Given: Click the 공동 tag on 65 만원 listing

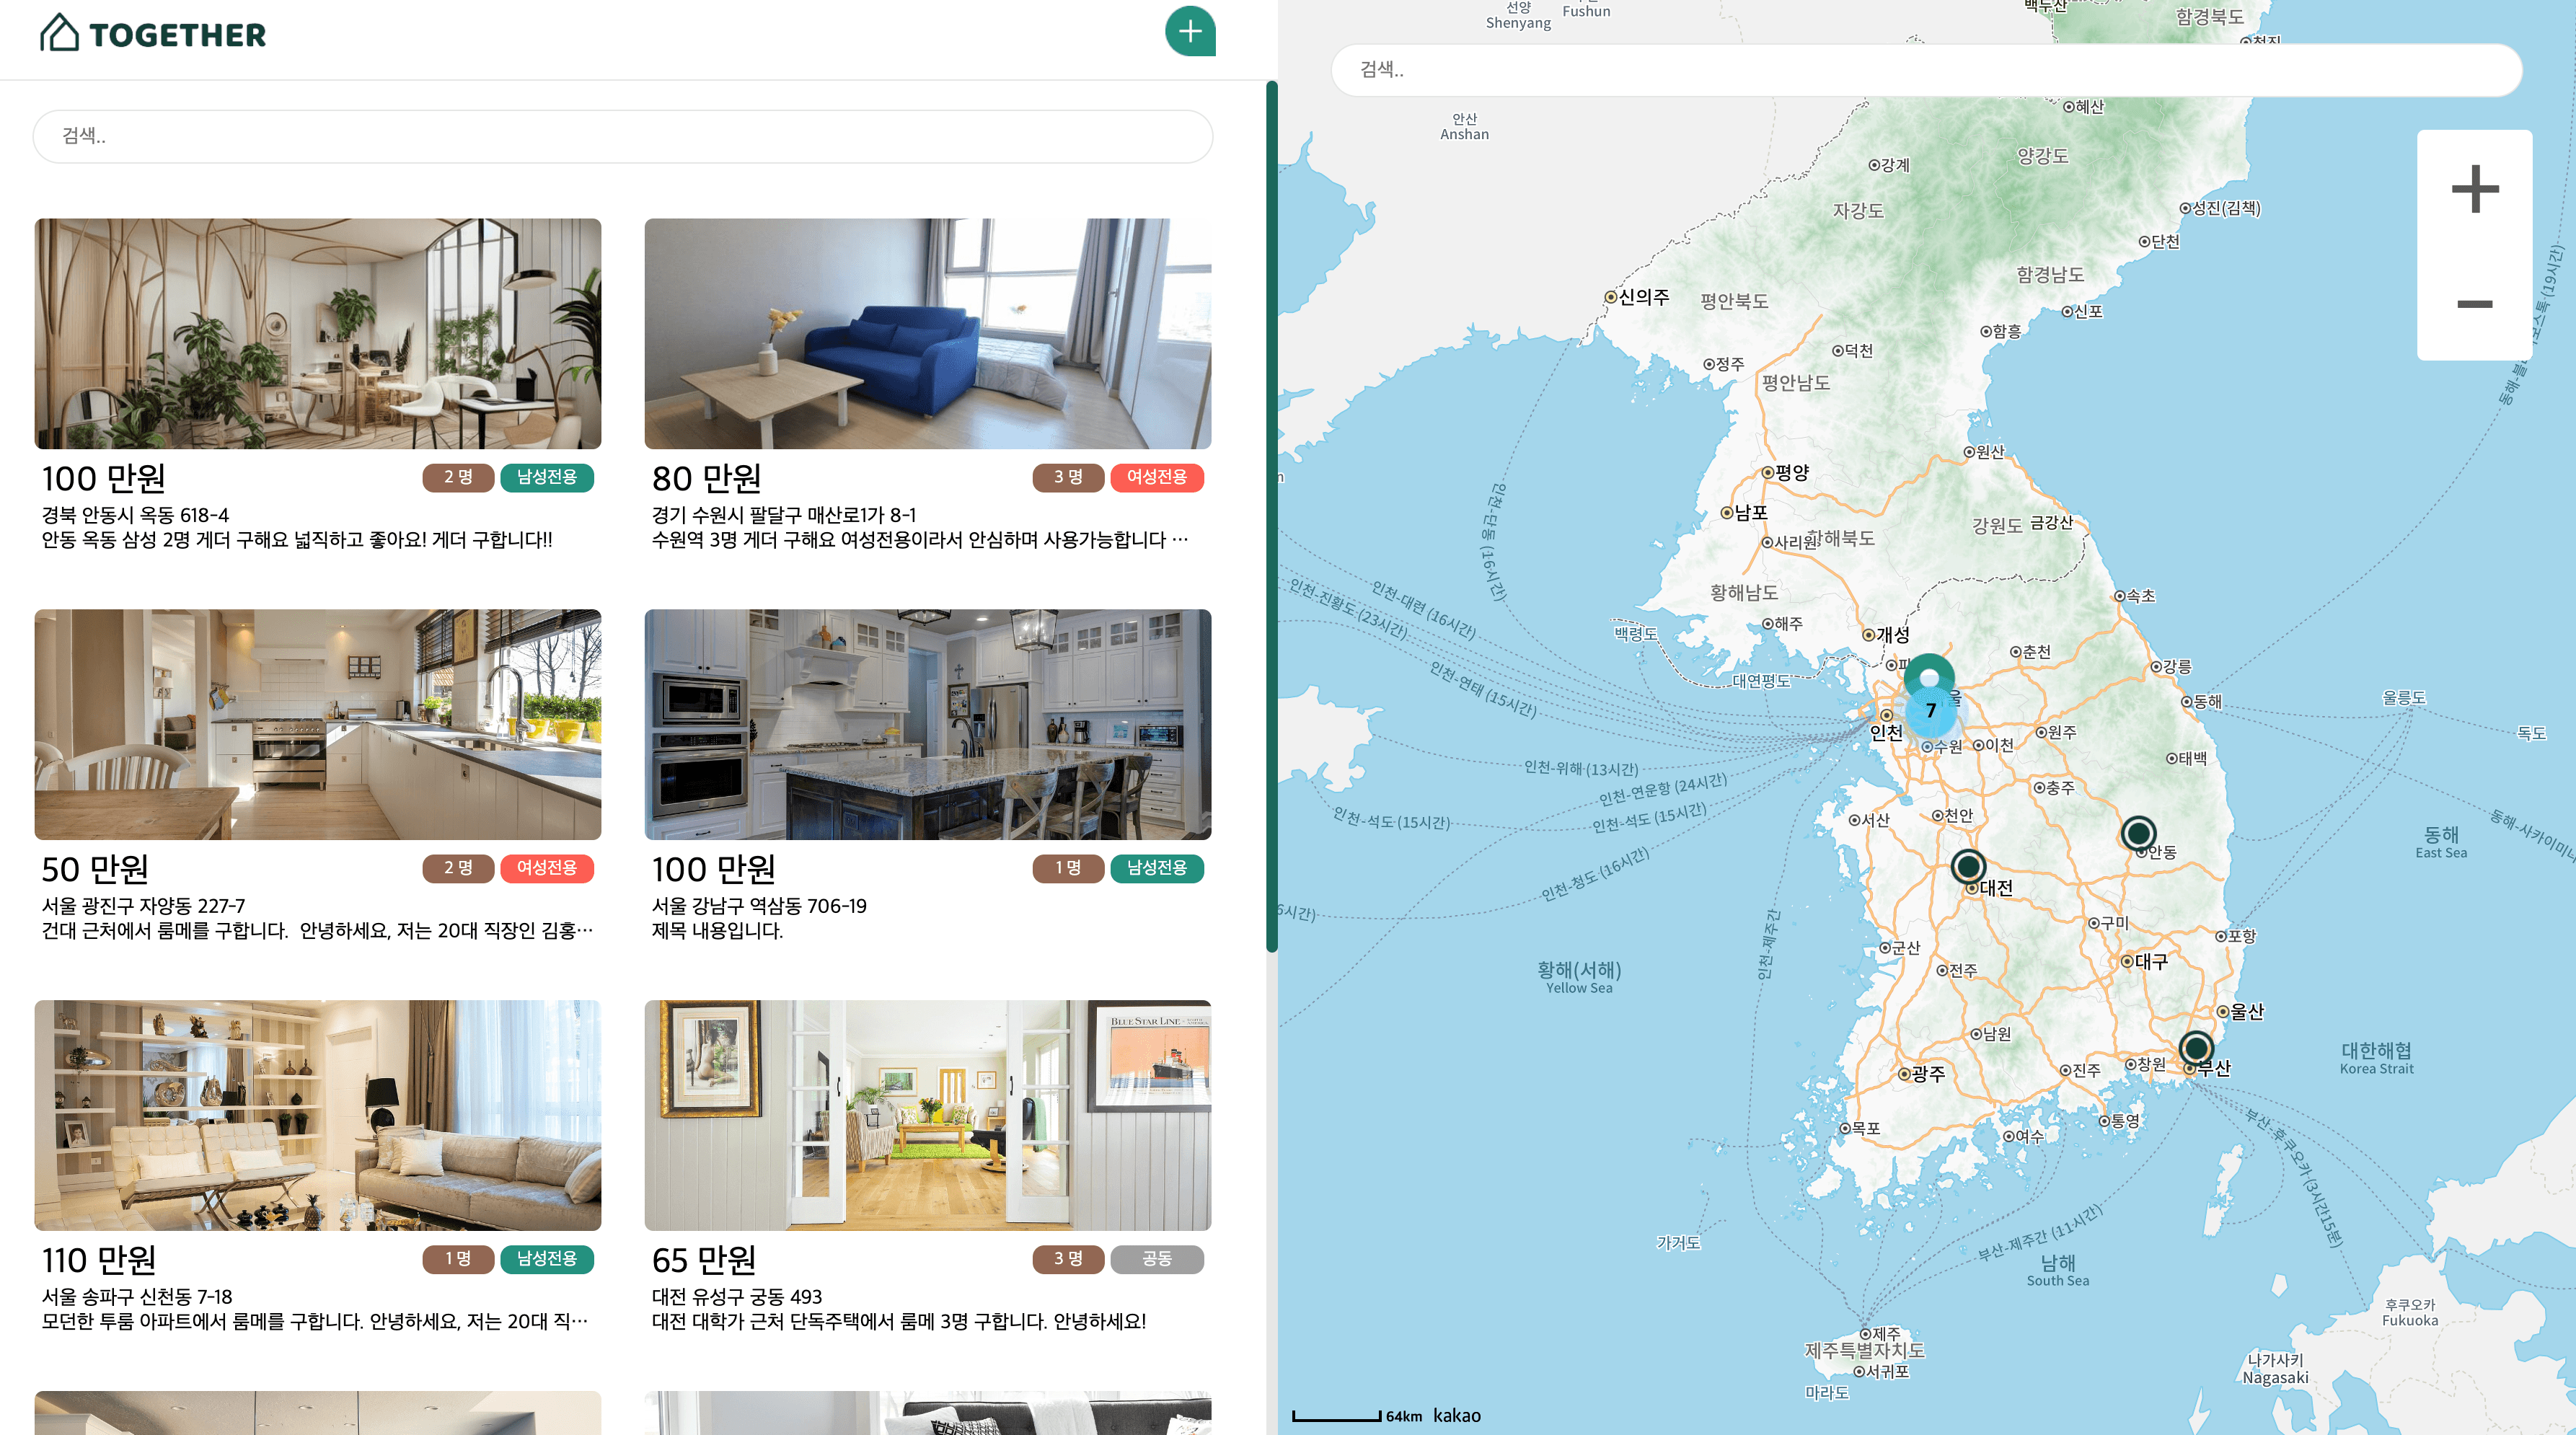Looking at the screenshot, I should coord(1156,1259).
